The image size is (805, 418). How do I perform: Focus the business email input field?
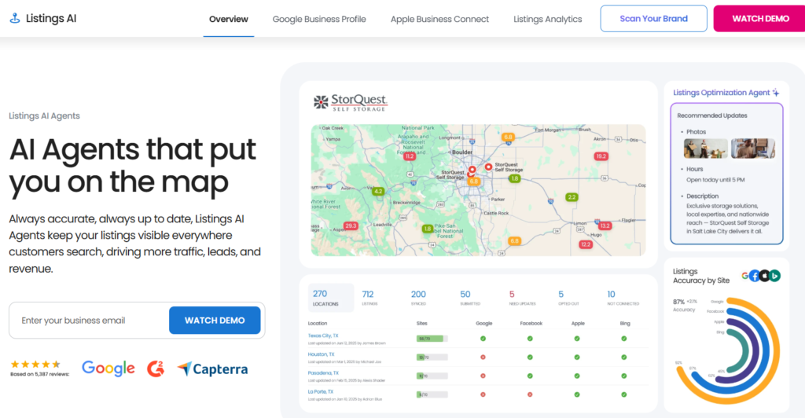[x=90, y=321]
